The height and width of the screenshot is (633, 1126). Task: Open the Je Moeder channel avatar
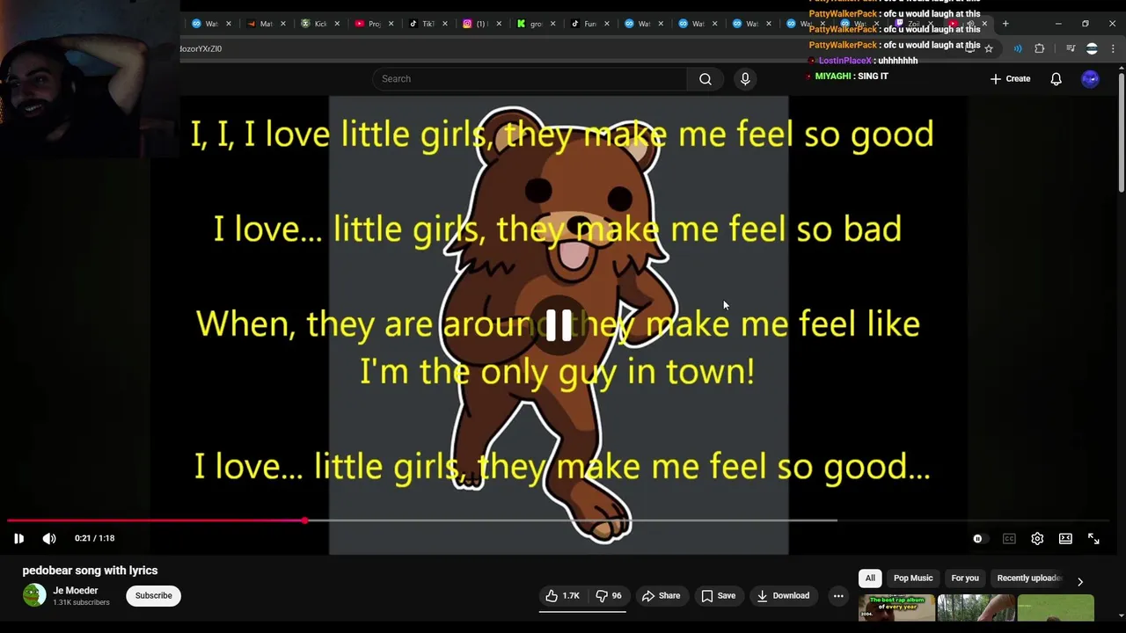tap(34, 595)
